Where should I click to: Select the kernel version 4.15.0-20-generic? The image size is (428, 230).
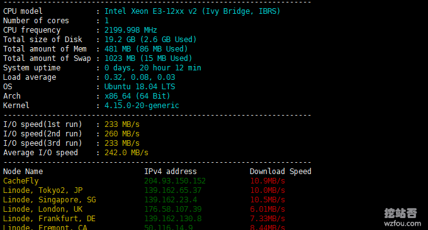coord(142,106)
